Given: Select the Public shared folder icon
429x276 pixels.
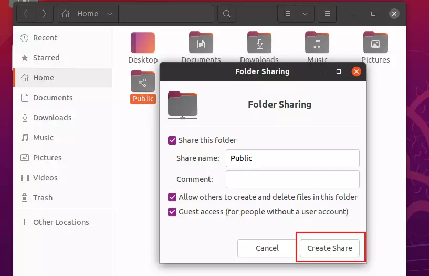Looking at the screenshot, I should click(143, 81).
